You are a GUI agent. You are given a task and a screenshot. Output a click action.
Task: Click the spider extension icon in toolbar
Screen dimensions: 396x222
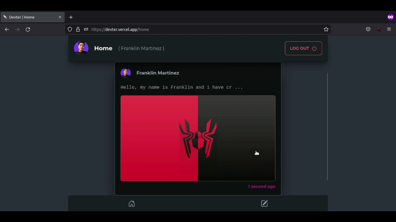click(x=379, y=29)
